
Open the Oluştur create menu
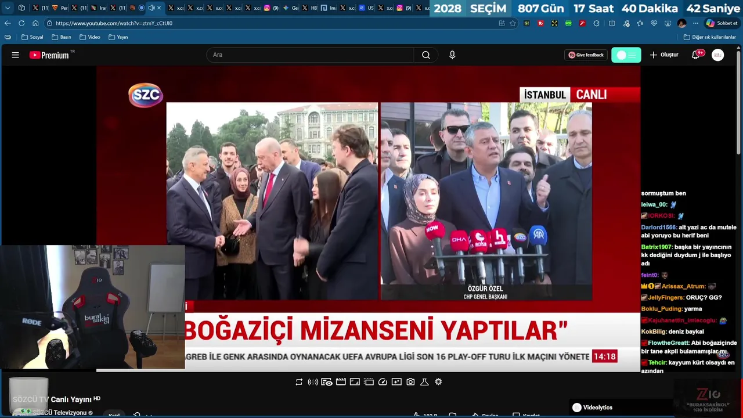click(x=664, y=55)
